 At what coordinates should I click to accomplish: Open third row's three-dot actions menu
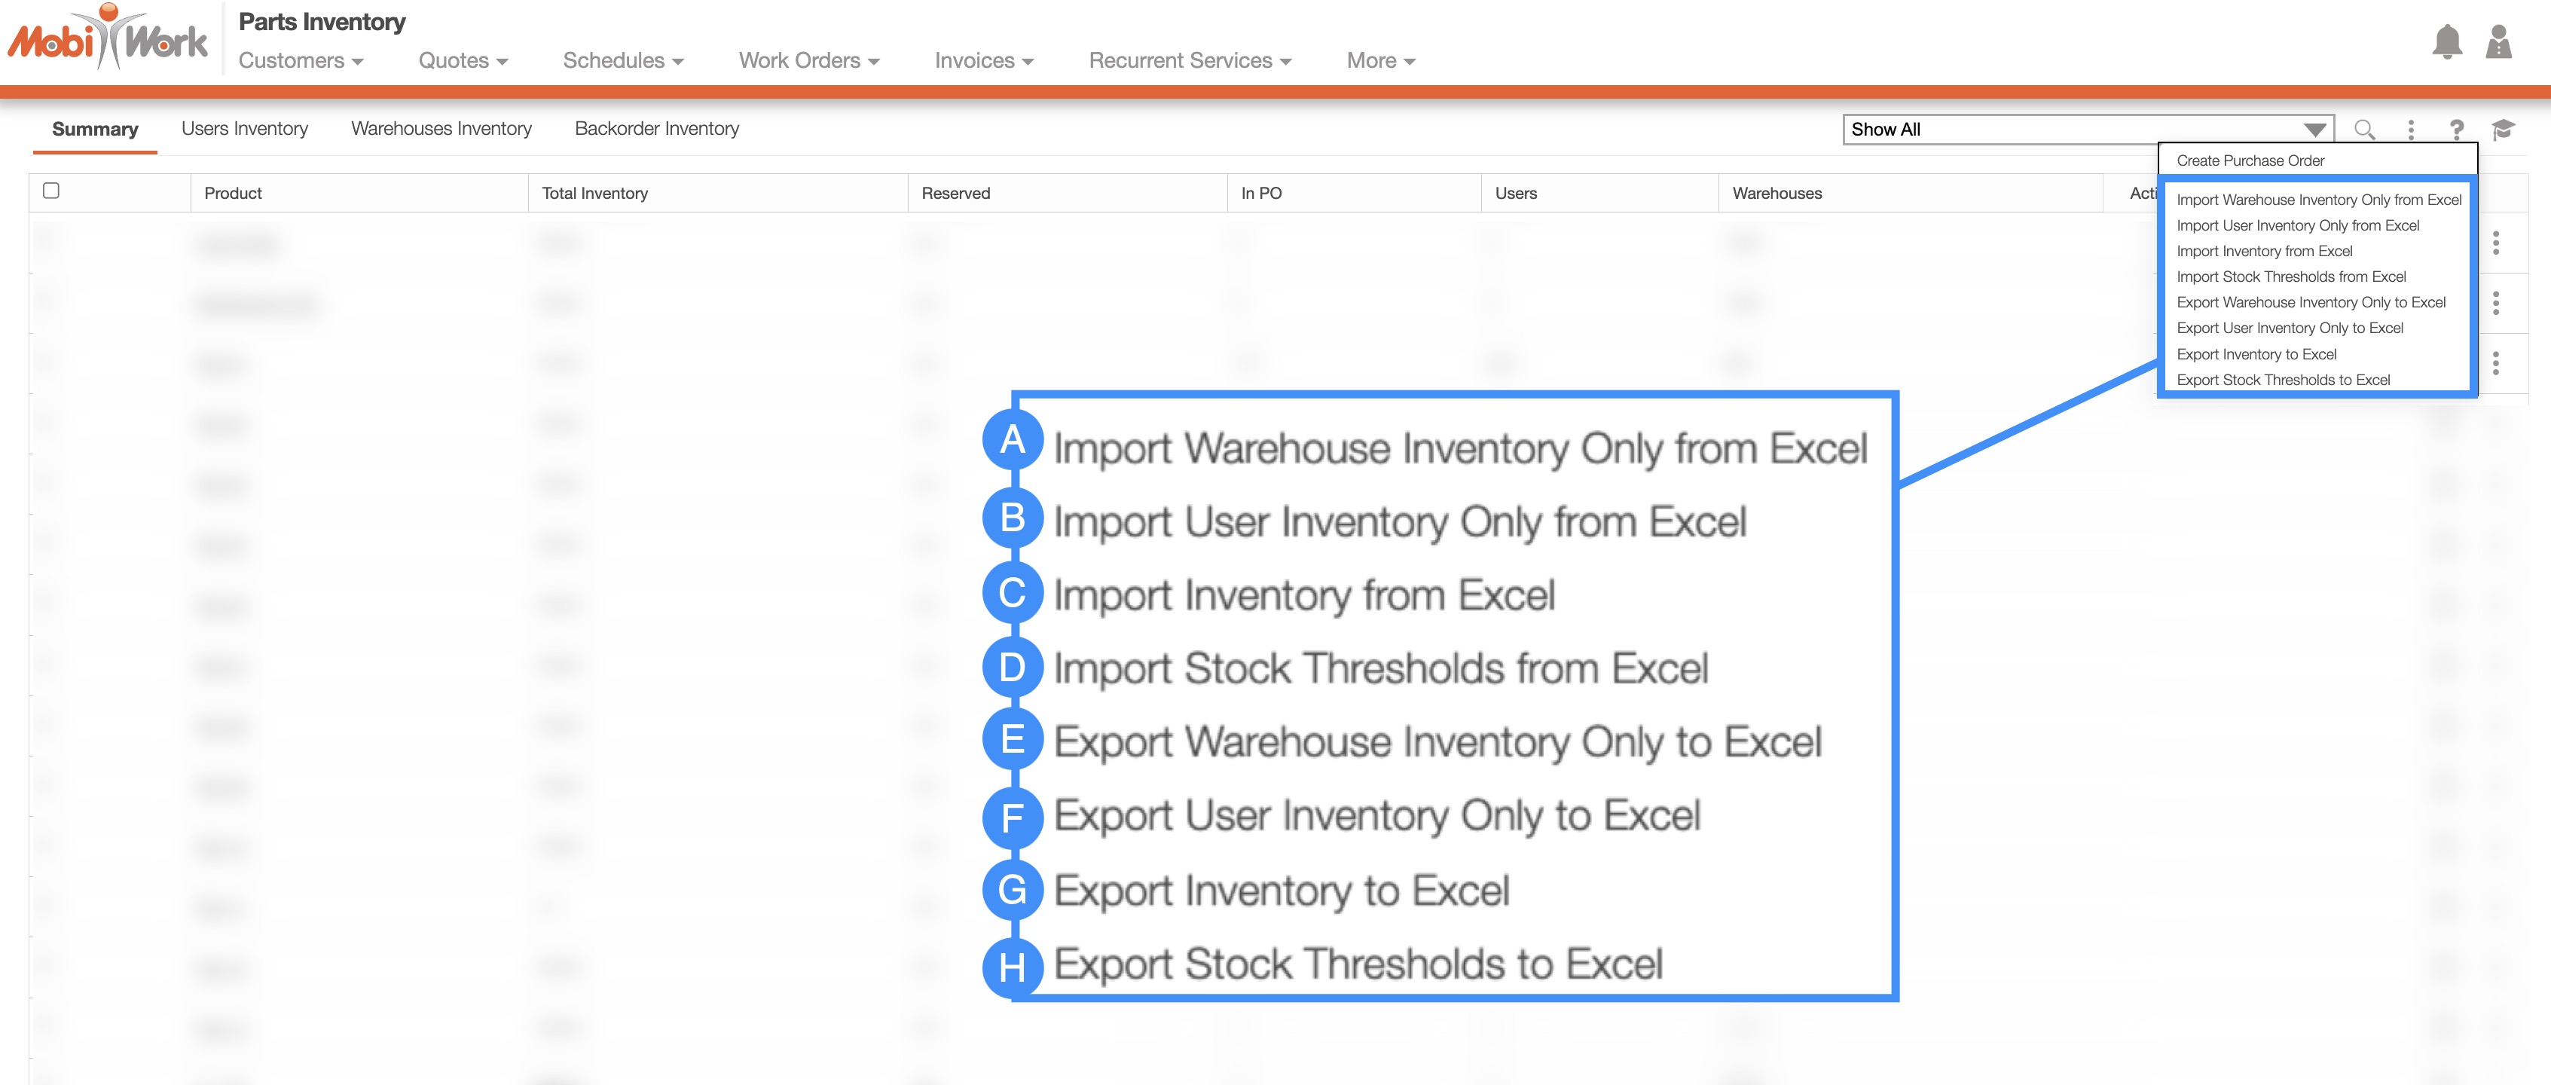[2495, 363]
